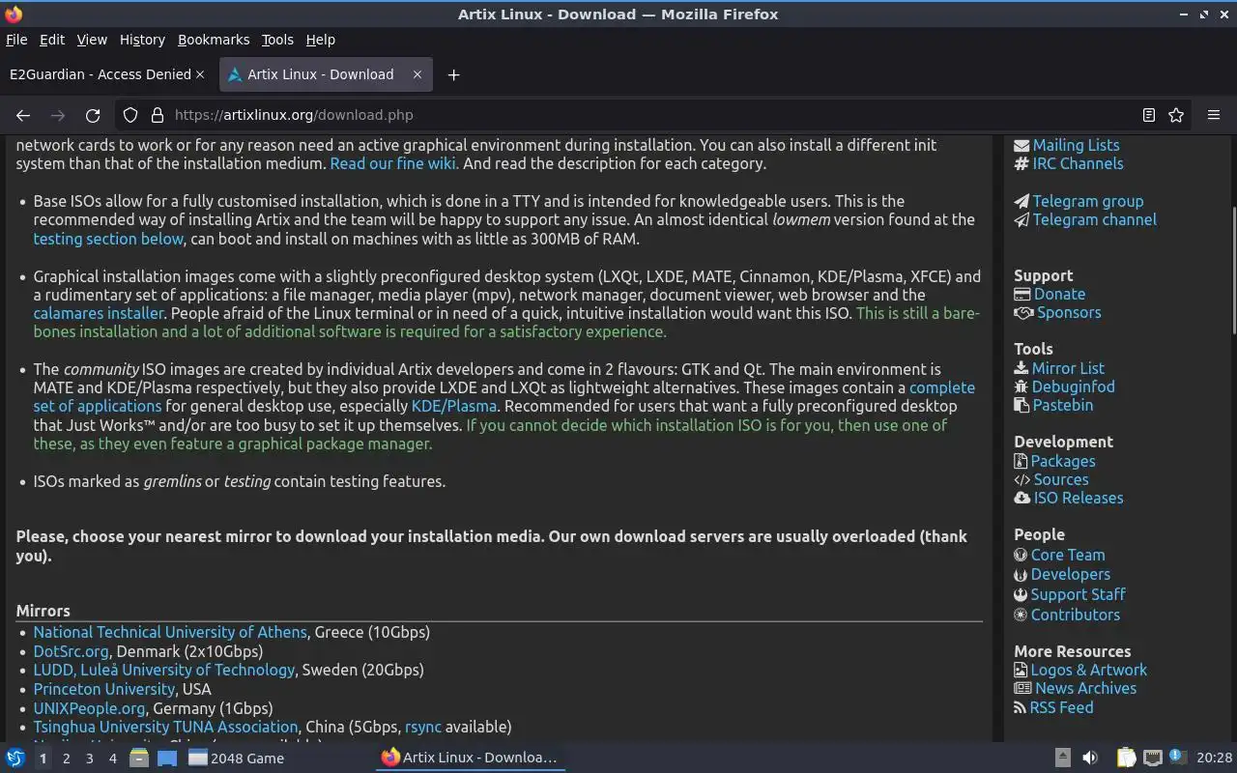Click the Support Staff icon
Image resolution: width=1237 pixels, height=773 pixels.
[x=1021, y=594]
